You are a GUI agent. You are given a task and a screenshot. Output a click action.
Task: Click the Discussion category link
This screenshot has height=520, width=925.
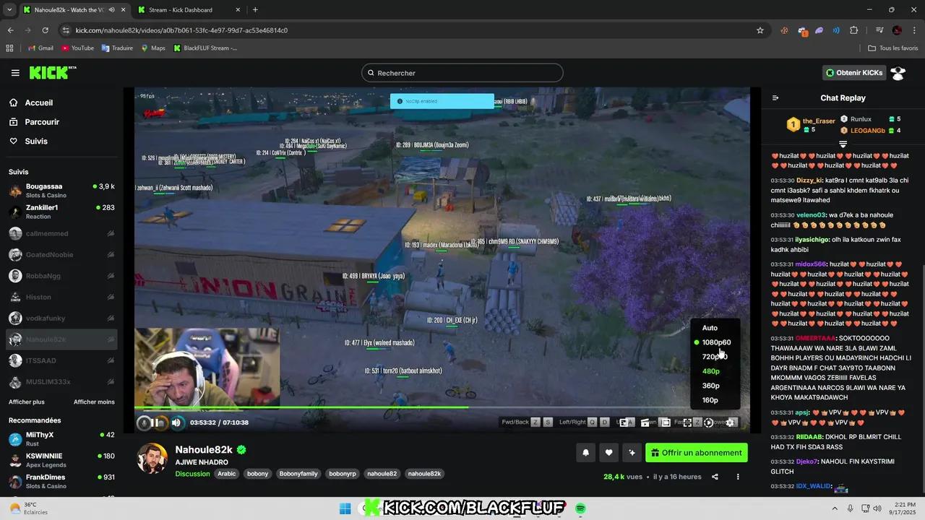(192, 474)
